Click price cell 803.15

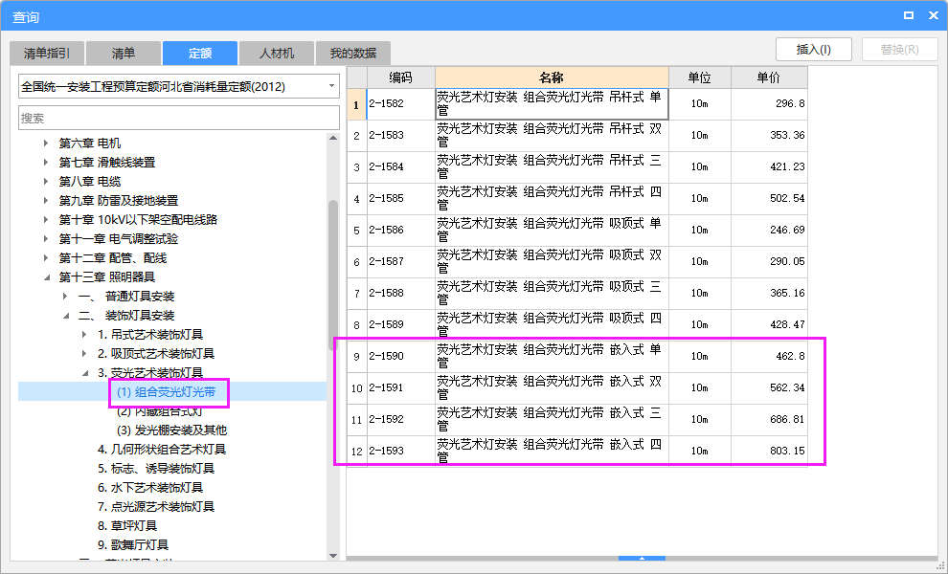769,451
